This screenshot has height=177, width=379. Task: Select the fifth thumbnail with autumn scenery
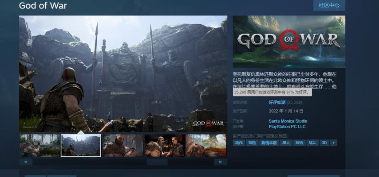tap(206, 146)
